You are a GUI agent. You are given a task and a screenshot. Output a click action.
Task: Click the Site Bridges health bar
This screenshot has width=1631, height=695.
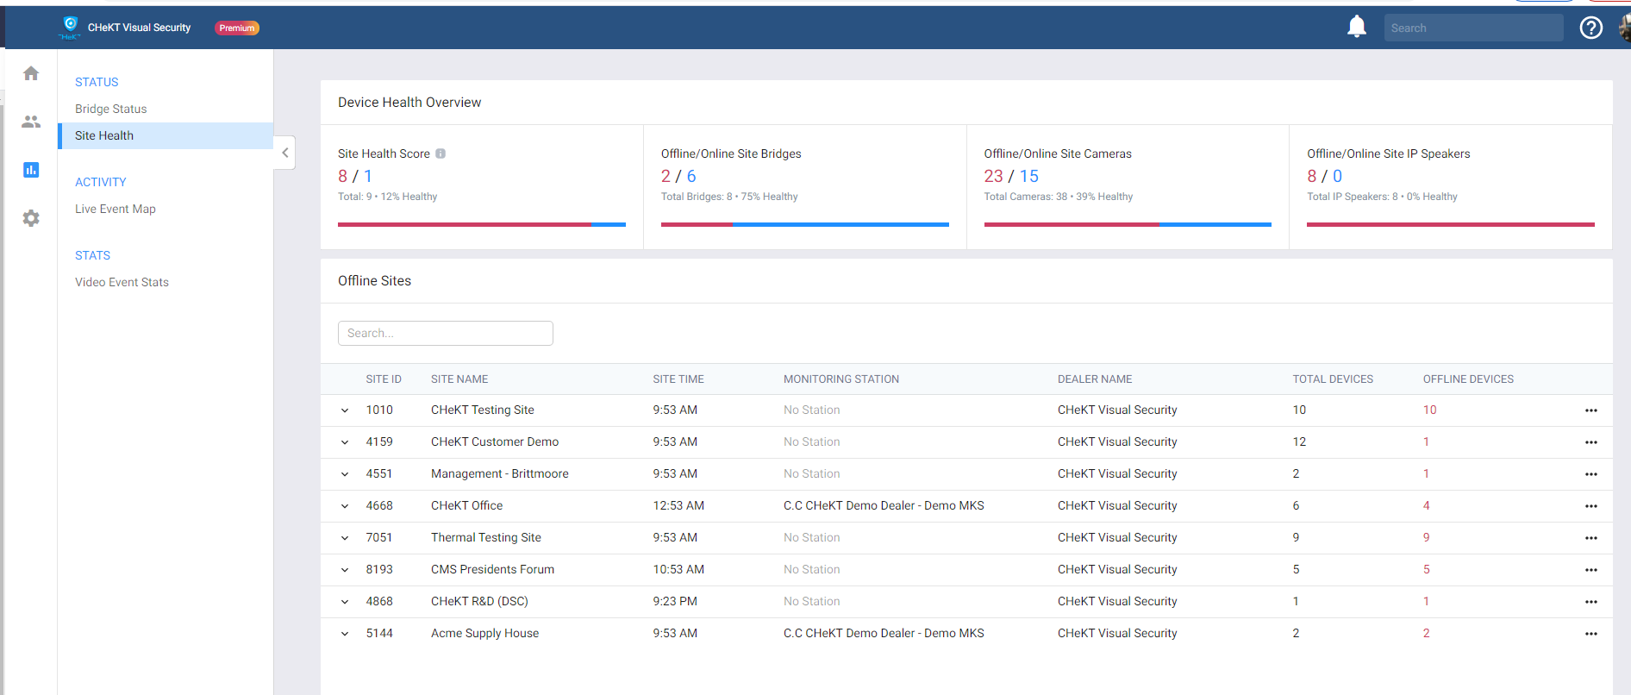[805, 225]
